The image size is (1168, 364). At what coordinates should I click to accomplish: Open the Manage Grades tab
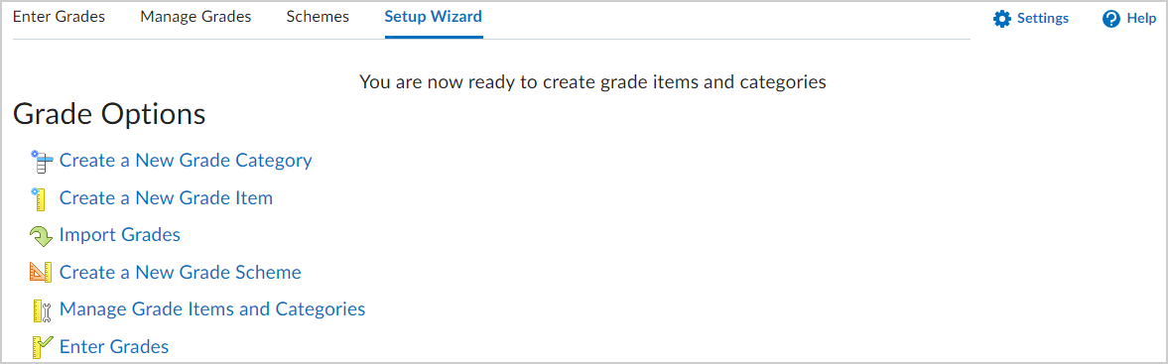click(195, 17)
